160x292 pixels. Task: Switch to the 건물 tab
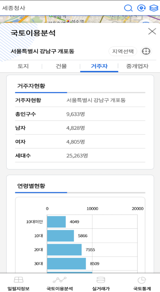click(x=61, y=66)
